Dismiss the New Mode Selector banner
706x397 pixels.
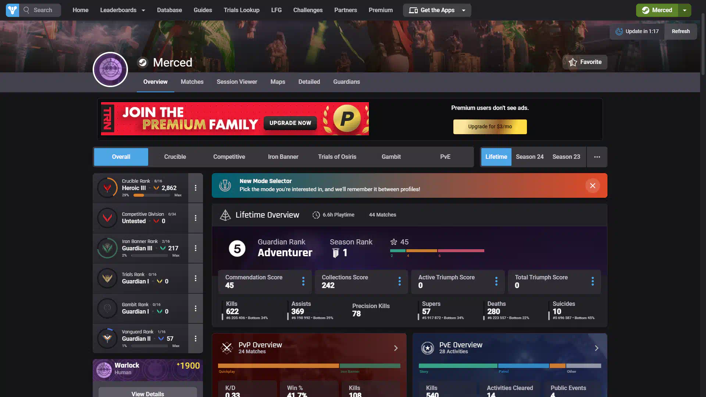pos(593,186)
